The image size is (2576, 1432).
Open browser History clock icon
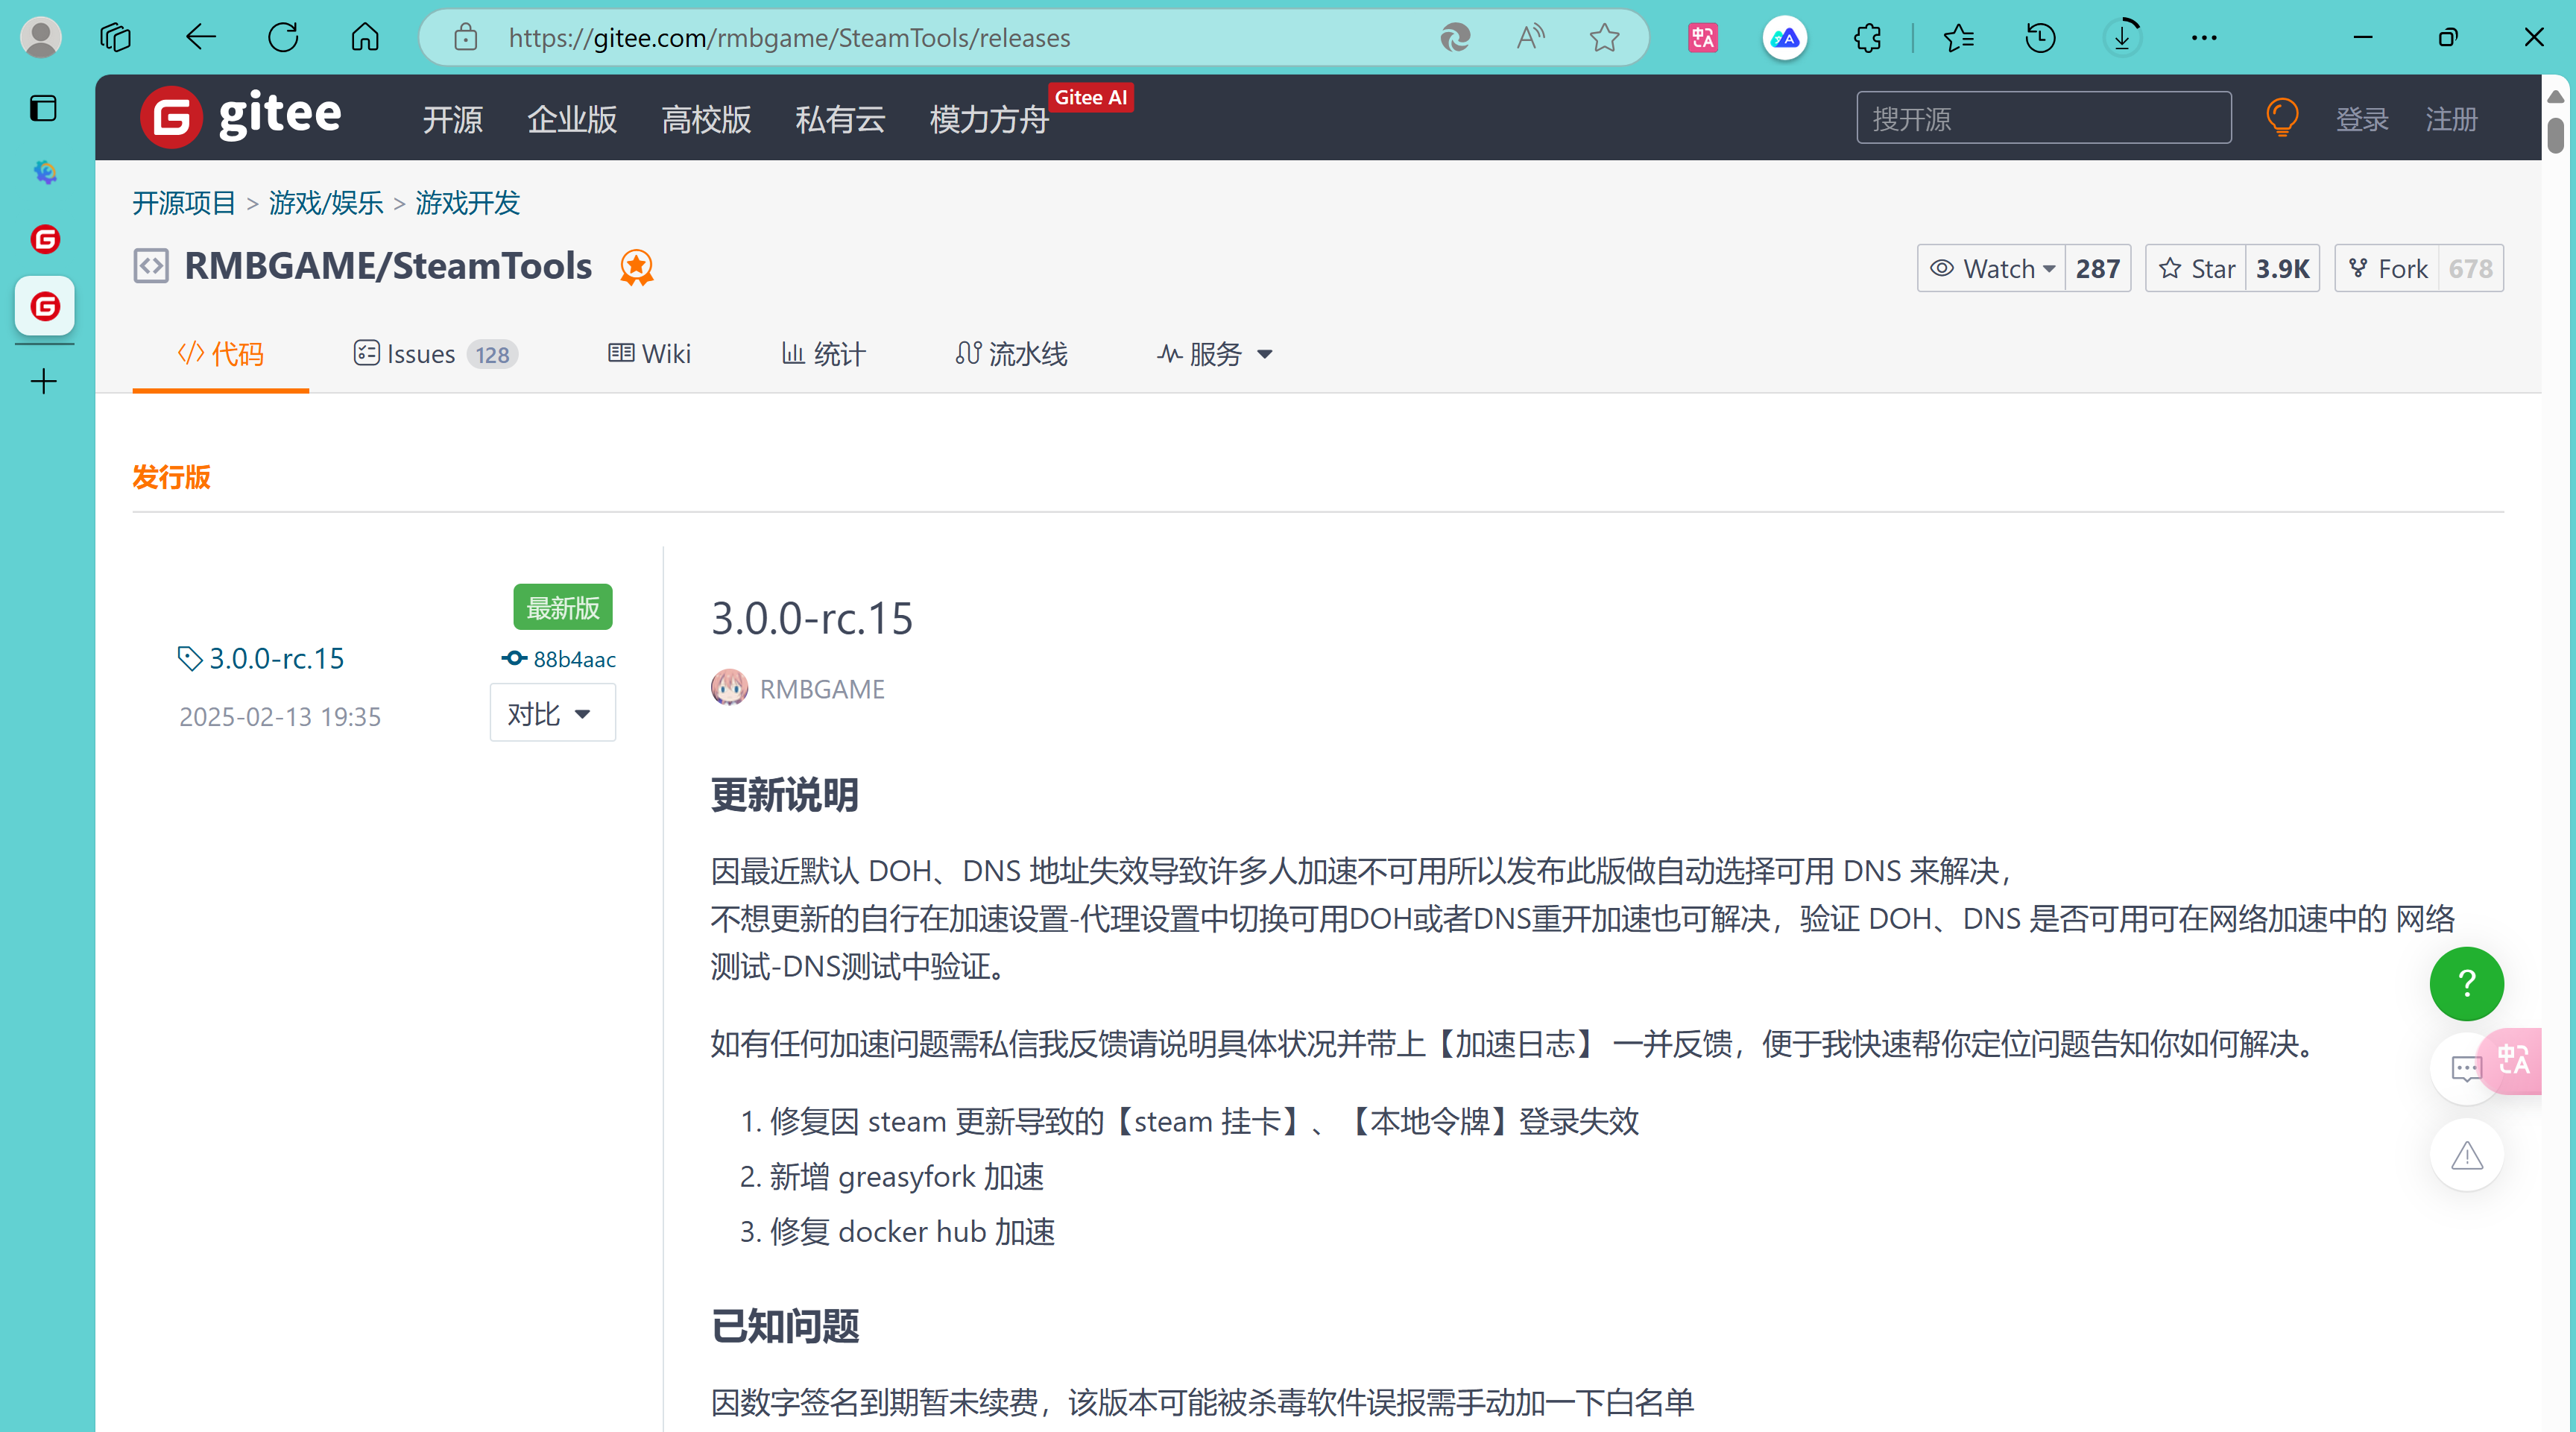2040,38
